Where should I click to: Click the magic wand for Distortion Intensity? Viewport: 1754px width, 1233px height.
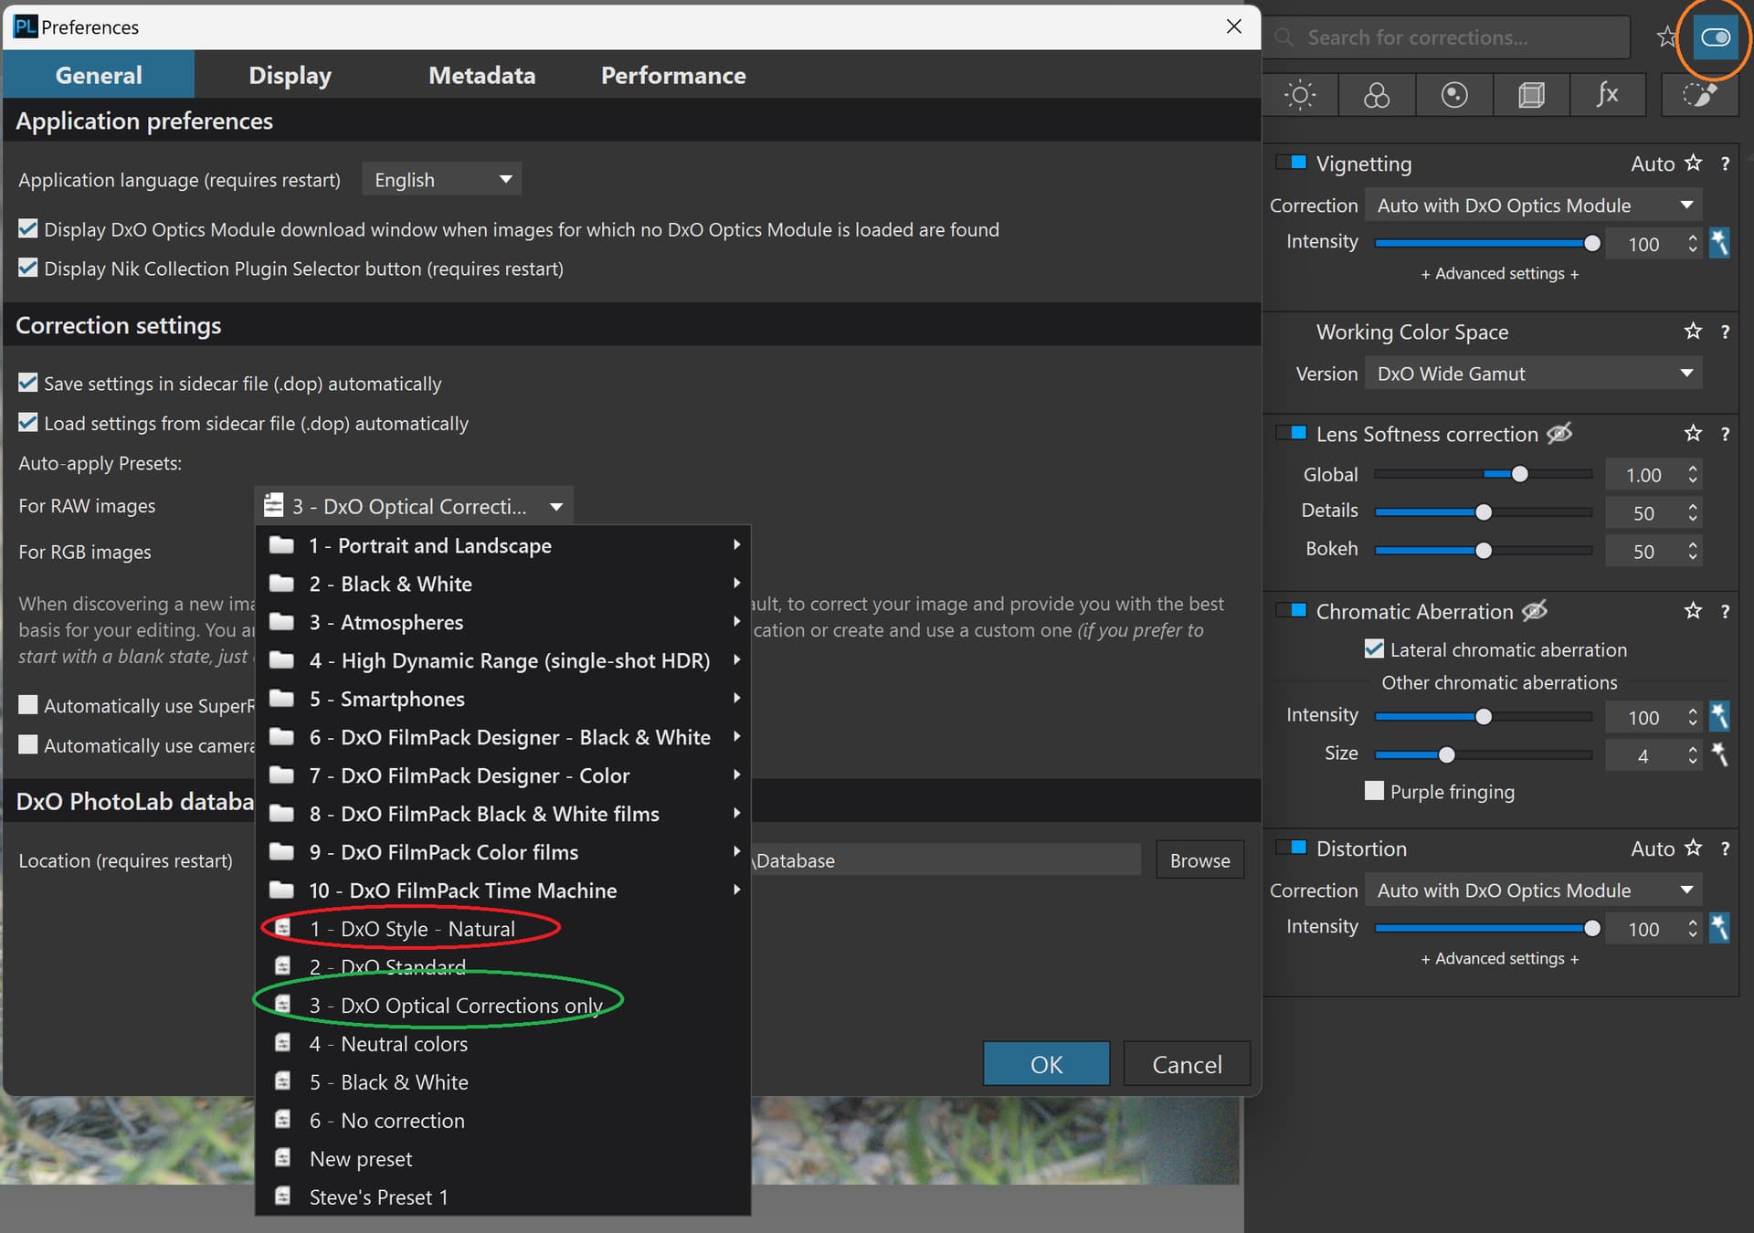1719,928
